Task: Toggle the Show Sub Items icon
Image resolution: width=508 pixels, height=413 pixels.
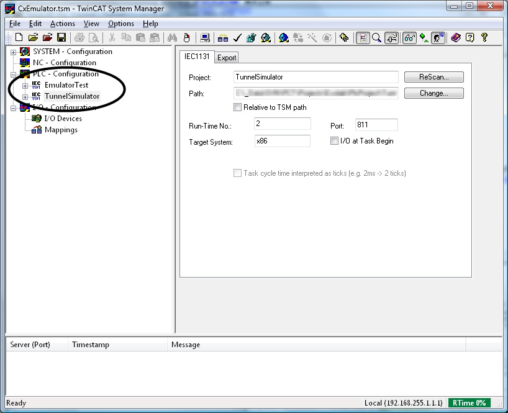Action: 392,38
